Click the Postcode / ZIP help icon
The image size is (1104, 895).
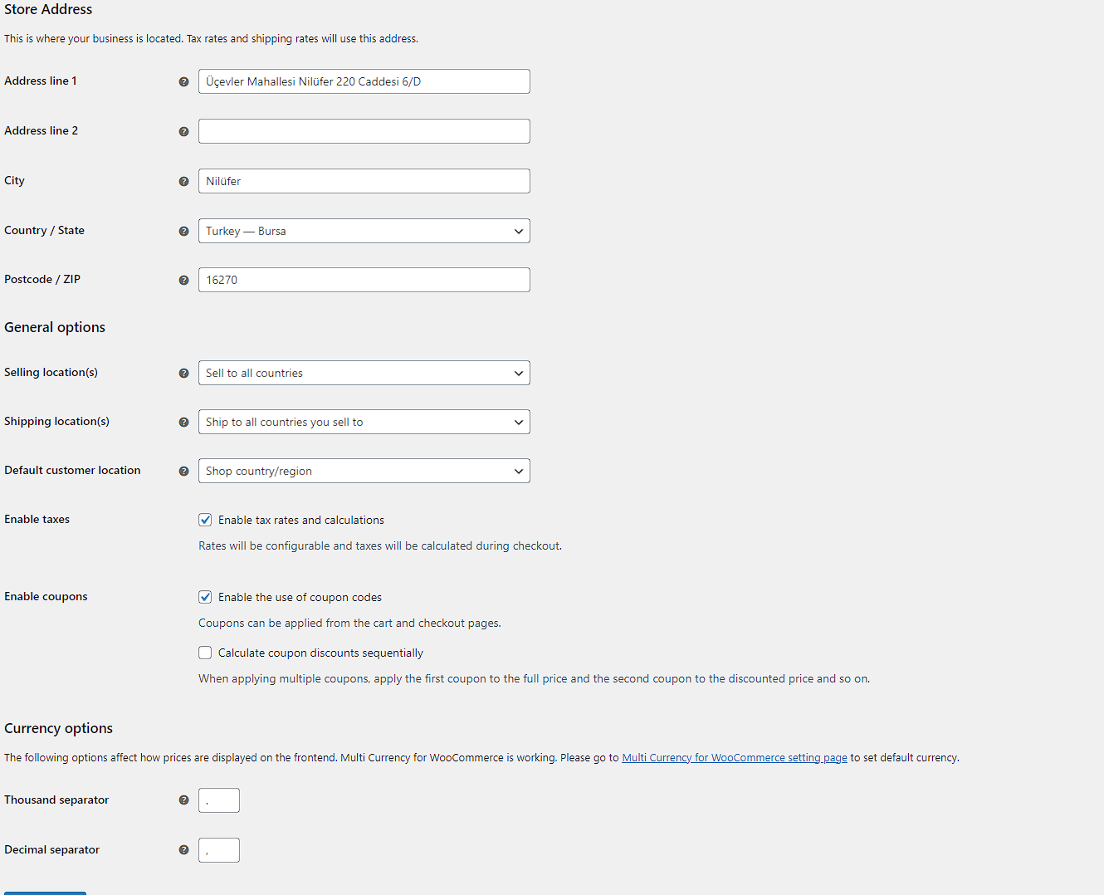pos(184,280)
